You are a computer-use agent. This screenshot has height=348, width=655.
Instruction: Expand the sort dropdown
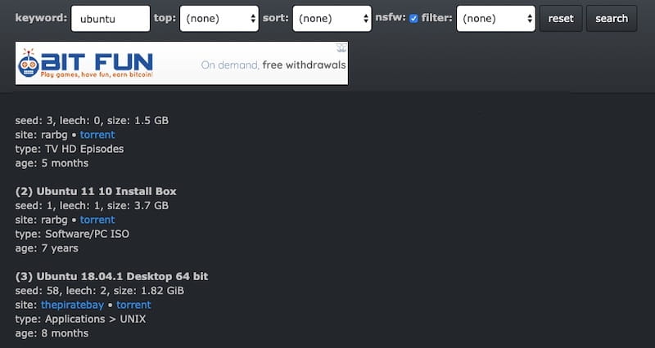(x=332, y=18)
